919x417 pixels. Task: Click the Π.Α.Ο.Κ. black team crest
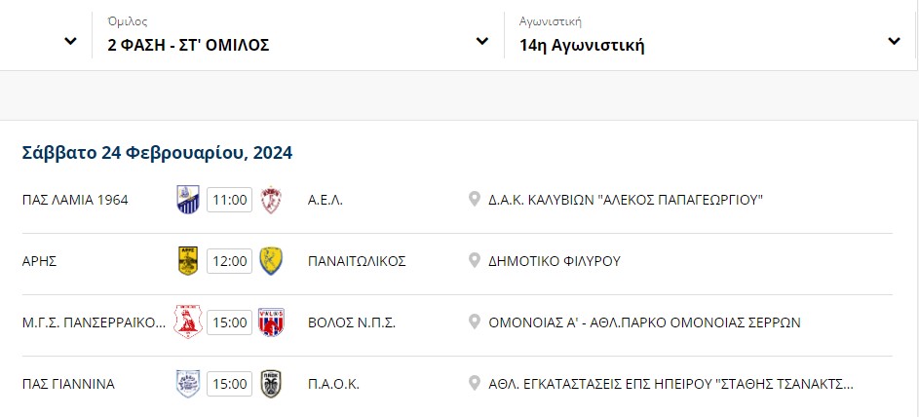click(271, 384)
